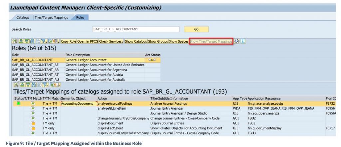The height and width of the screenshot is (147, 341).
Task: Open Details icon in Tiles/Target Mappings toolbar
Action: (16, 85)
